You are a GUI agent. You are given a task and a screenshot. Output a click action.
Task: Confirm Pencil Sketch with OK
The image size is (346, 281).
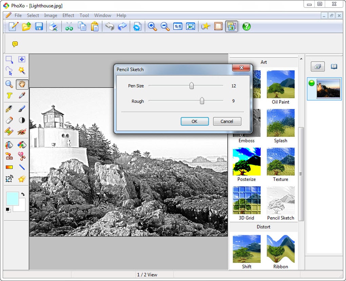coord(195,121)
